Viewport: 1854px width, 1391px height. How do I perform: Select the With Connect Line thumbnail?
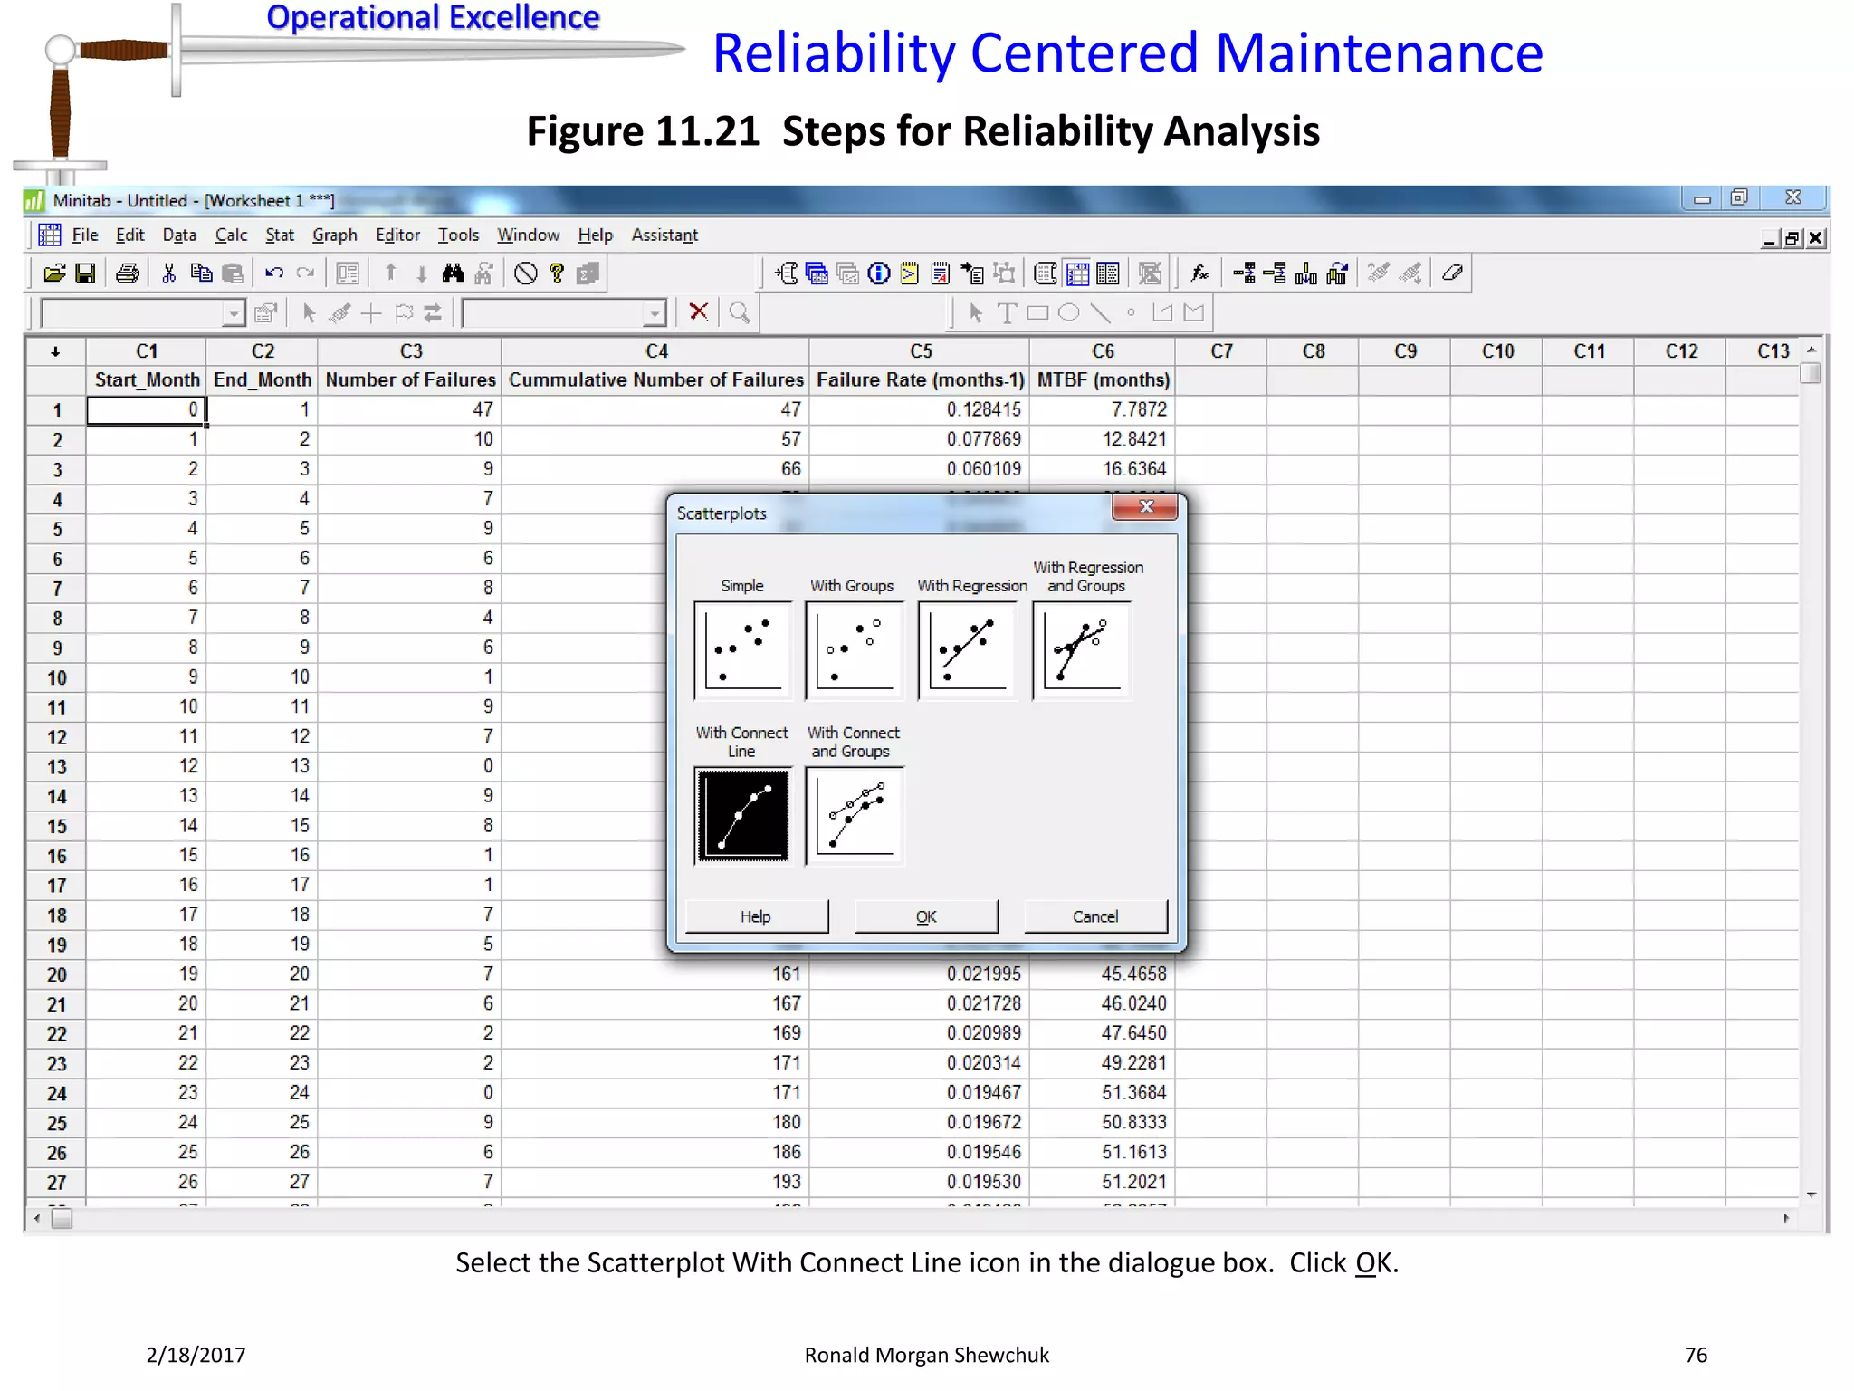(743, 815)
